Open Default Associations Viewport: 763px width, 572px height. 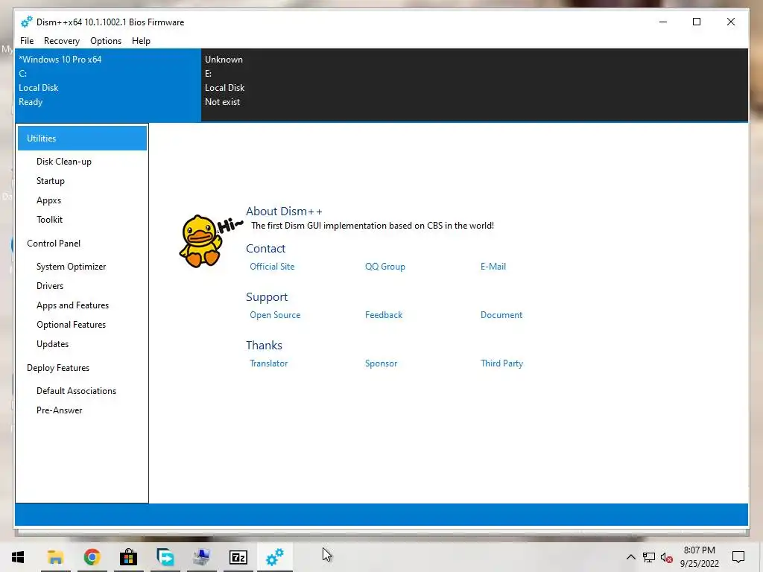[77, 391]
